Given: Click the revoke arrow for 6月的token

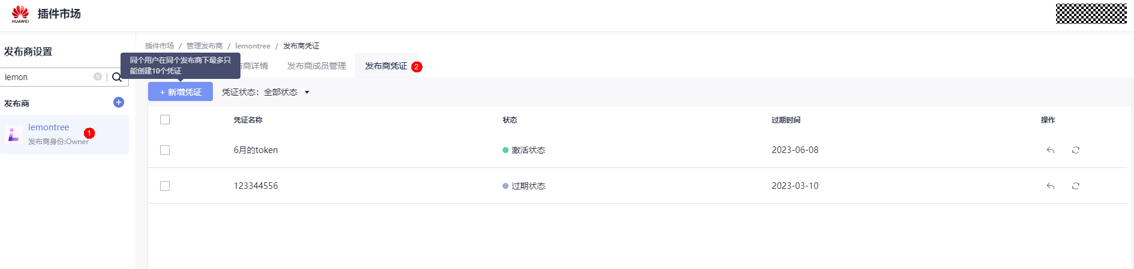Looking at the screenshot, I should pyautogui.click(x=1051, y=150).
